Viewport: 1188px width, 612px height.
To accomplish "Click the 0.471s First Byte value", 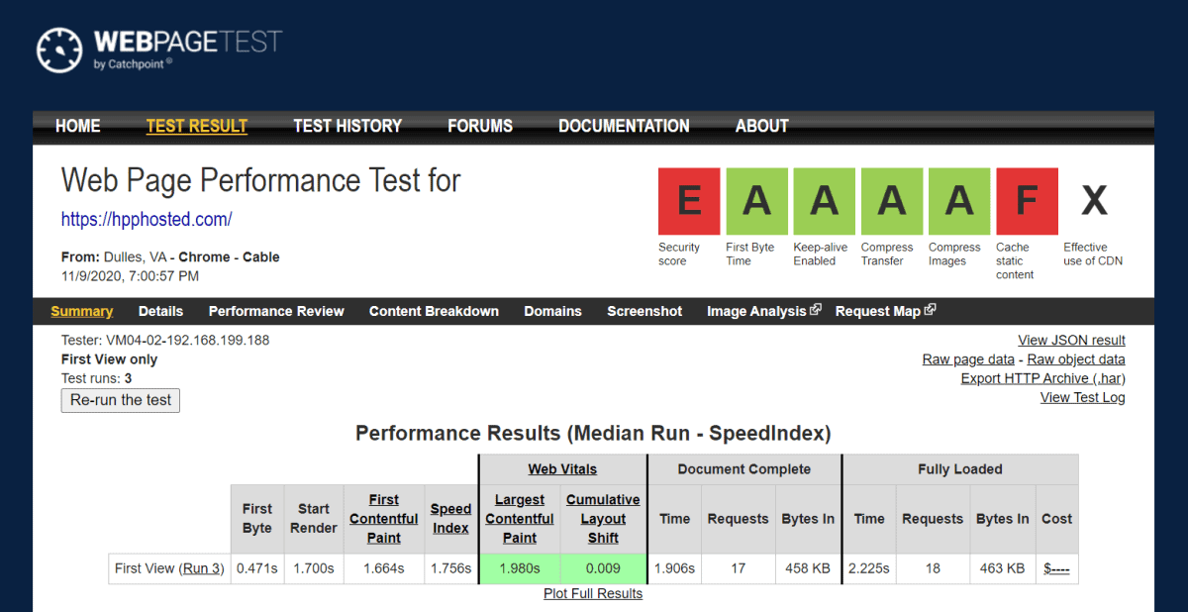I will [x=256, y=568].
